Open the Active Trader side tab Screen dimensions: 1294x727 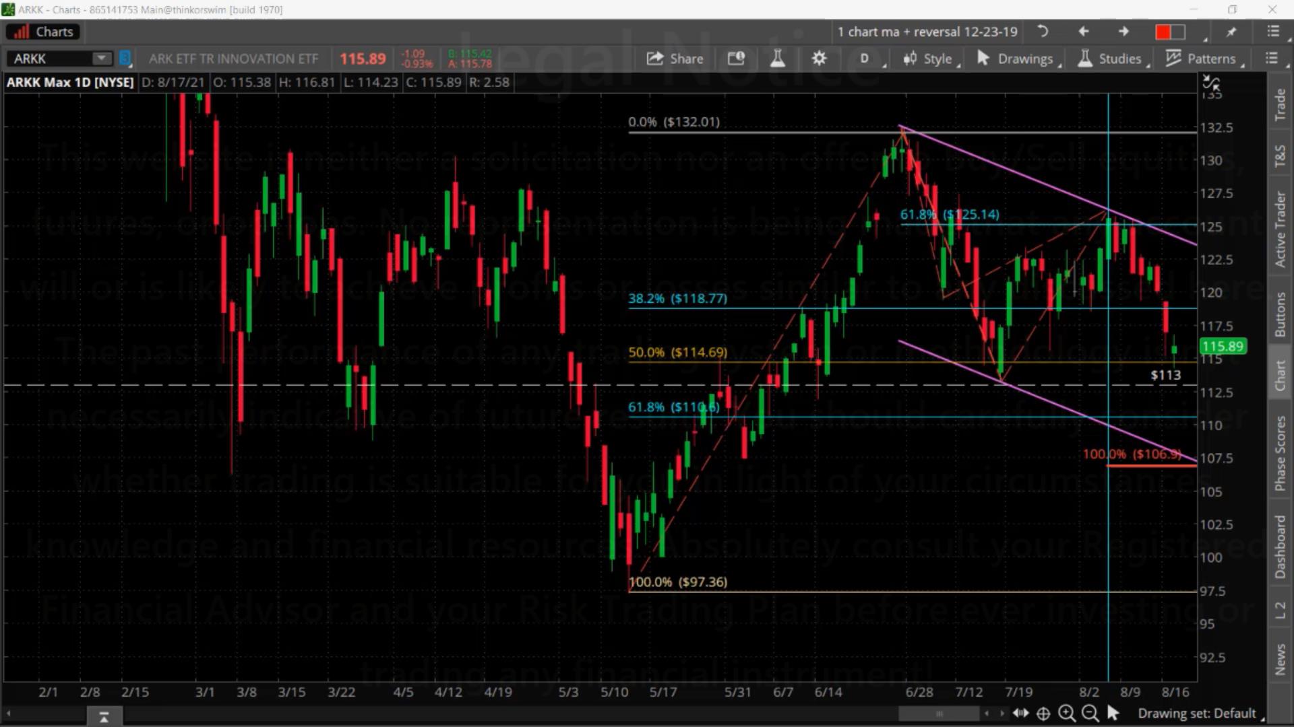coord(1280,230)
